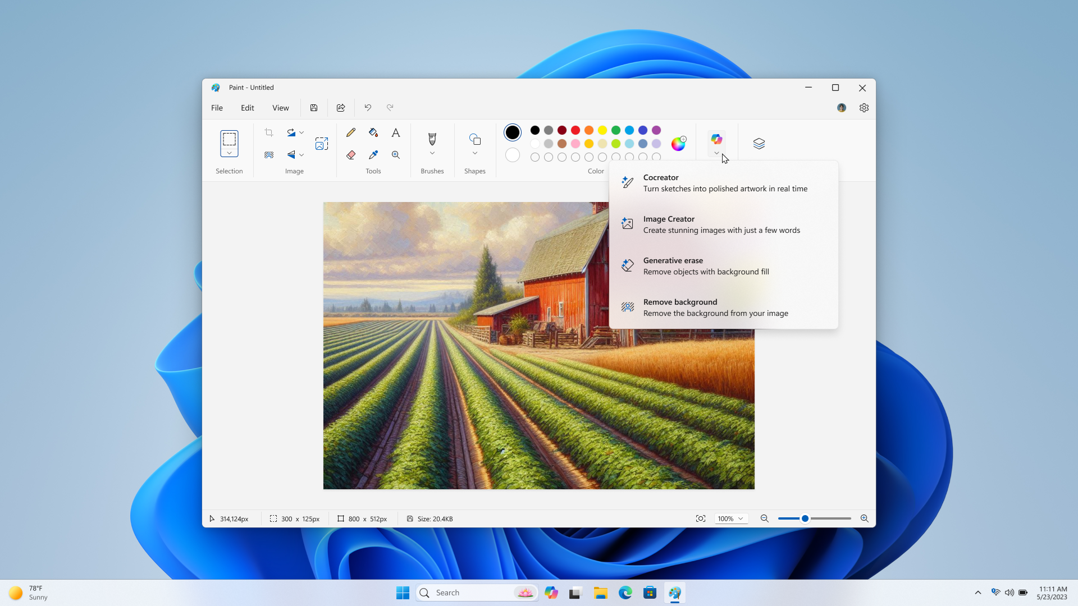Expand the Brushes size selector

(x=432, y=154)
